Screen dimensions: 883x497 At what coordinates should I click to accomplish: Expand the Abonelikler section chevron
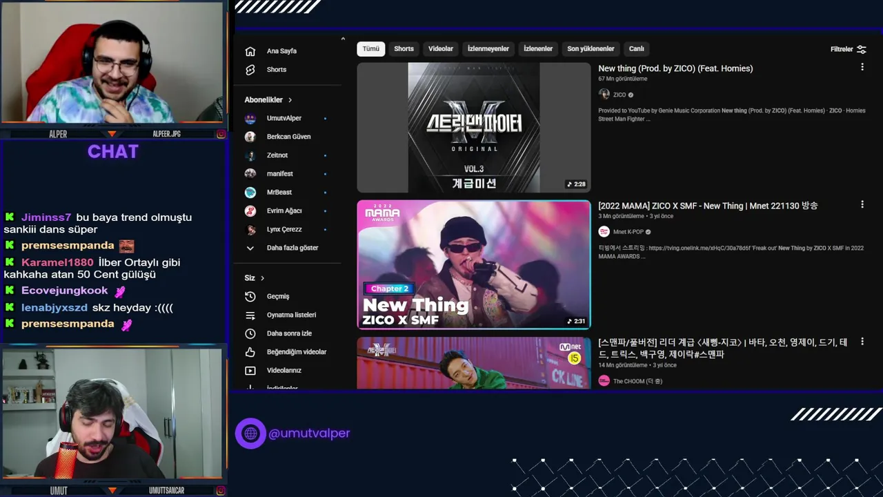[x=290, y=100]
